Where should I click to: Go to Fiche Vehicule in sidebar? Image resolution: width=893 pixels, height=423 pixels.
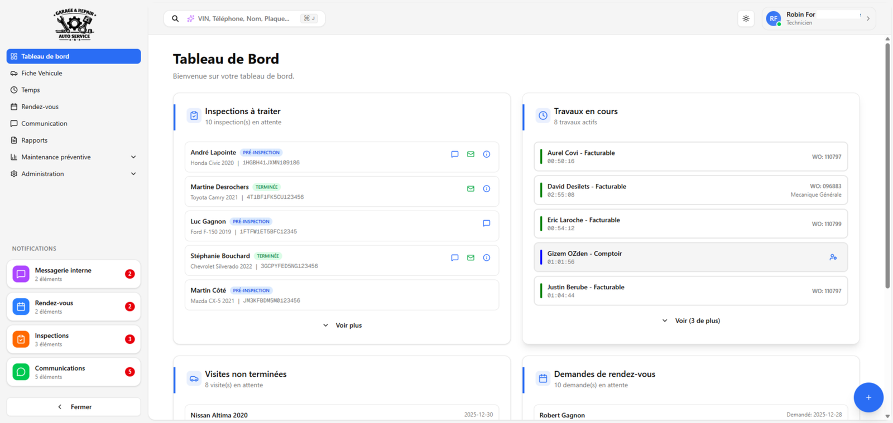click(42, 74)
